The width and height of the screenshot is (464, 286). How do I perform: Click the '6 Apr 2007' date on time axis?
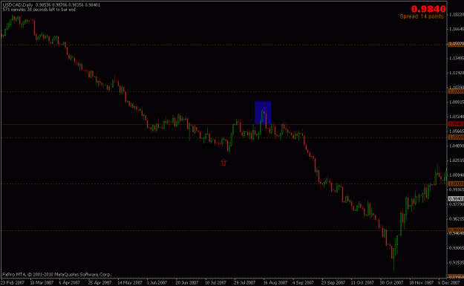(70, 283)
